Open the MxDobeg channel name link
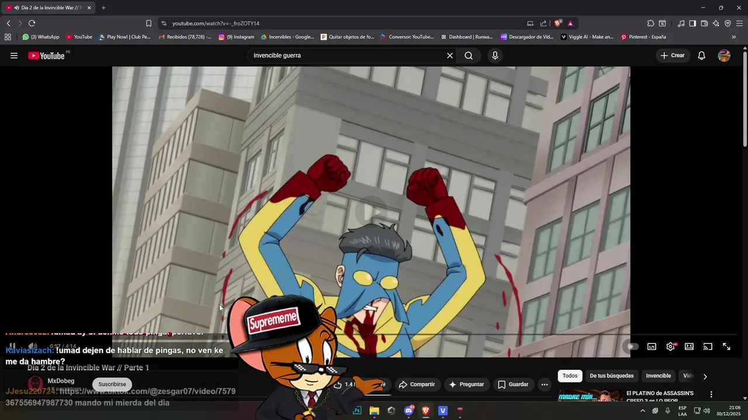748x420 pixels. pos(61,381)
